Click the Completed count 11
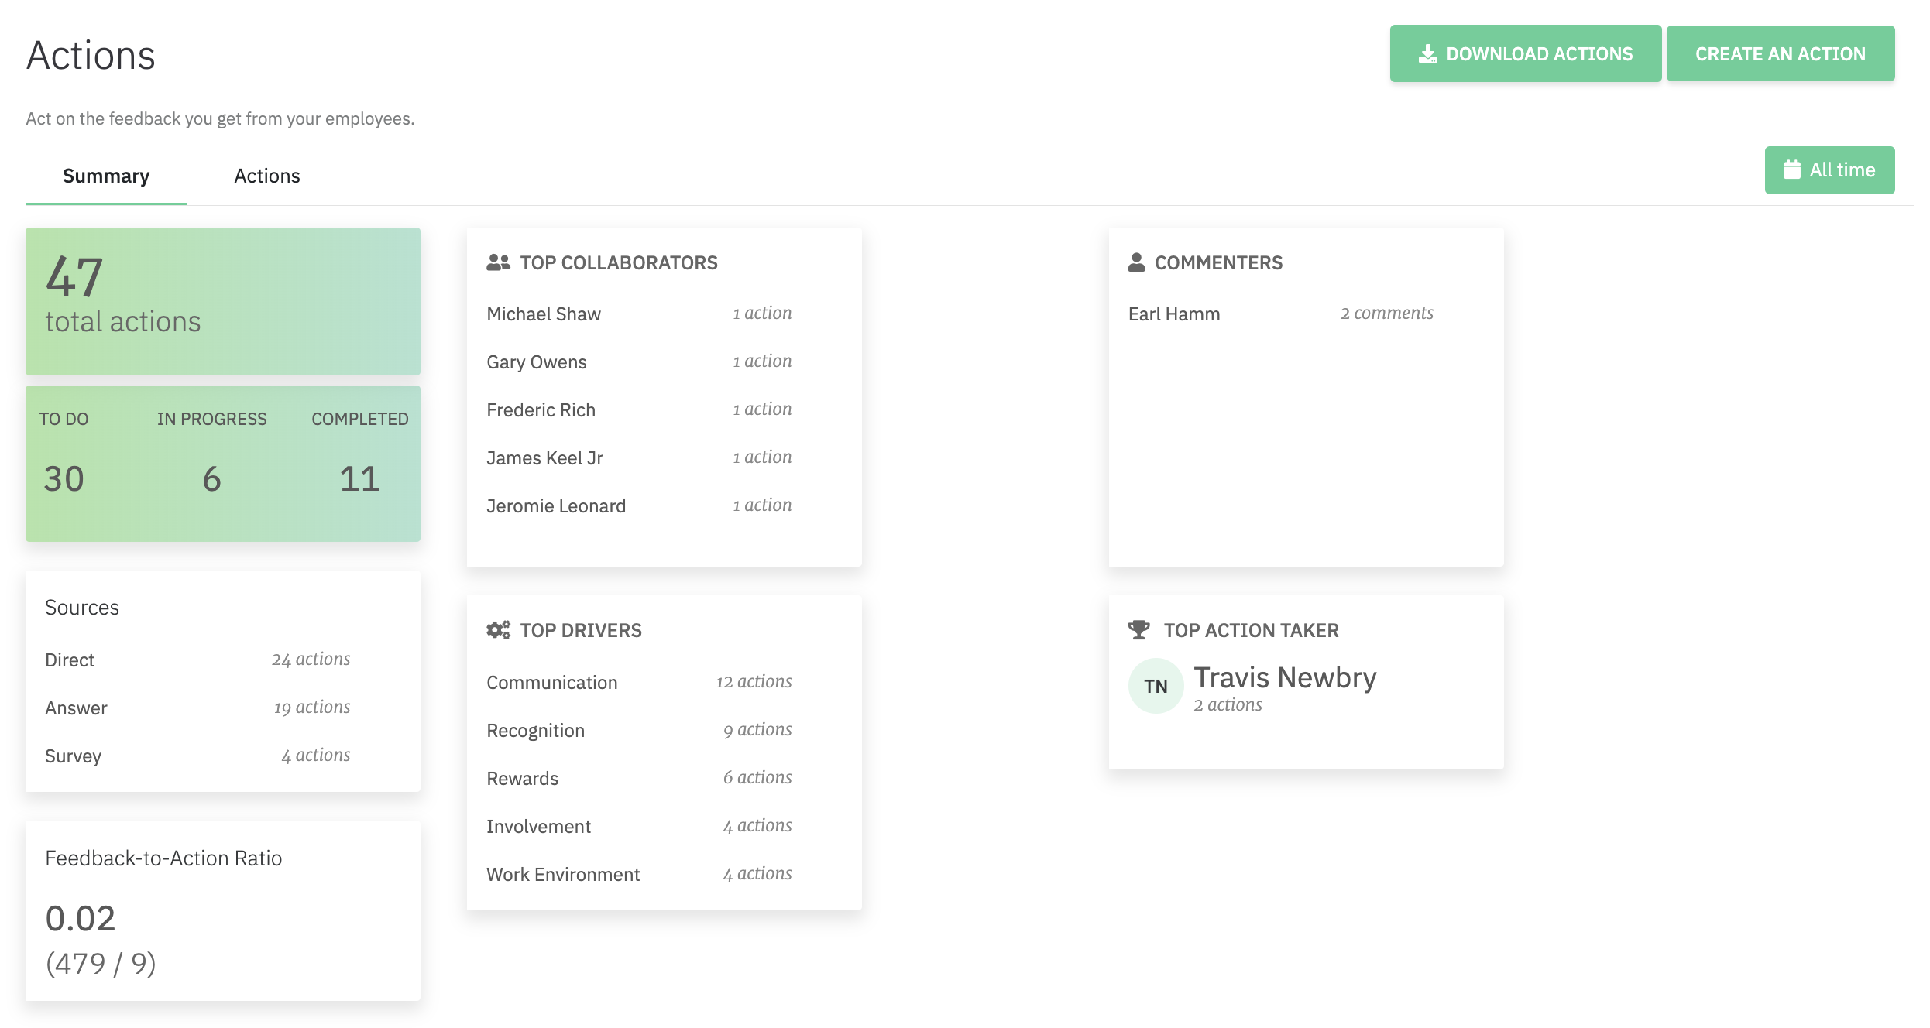The width and height of the screenshot is (1930, 1028). pos(359,478)
